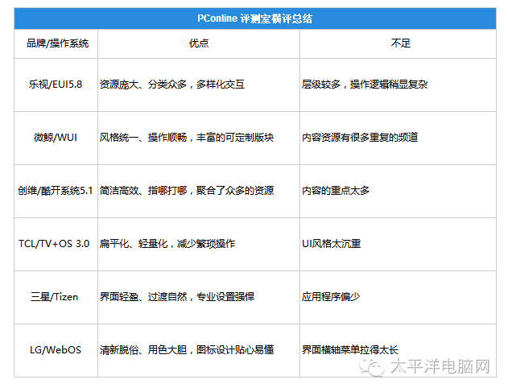Click the 微鲸/WUI row label
This screenshot has height=392, width=508.
click(56, 137)
